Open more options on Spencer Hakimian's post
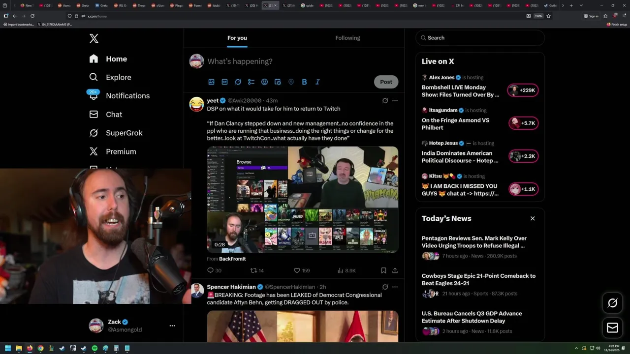 click(x=395, y=287)
